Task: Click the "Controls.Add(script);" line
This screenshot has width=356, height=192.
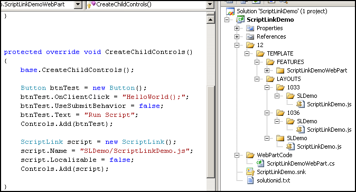Action: (64, 169)
